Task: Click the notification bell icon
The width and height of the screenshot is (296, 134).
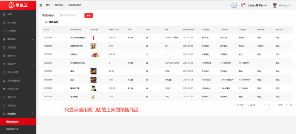Action: pyautogui.click(x=242, y=5)
